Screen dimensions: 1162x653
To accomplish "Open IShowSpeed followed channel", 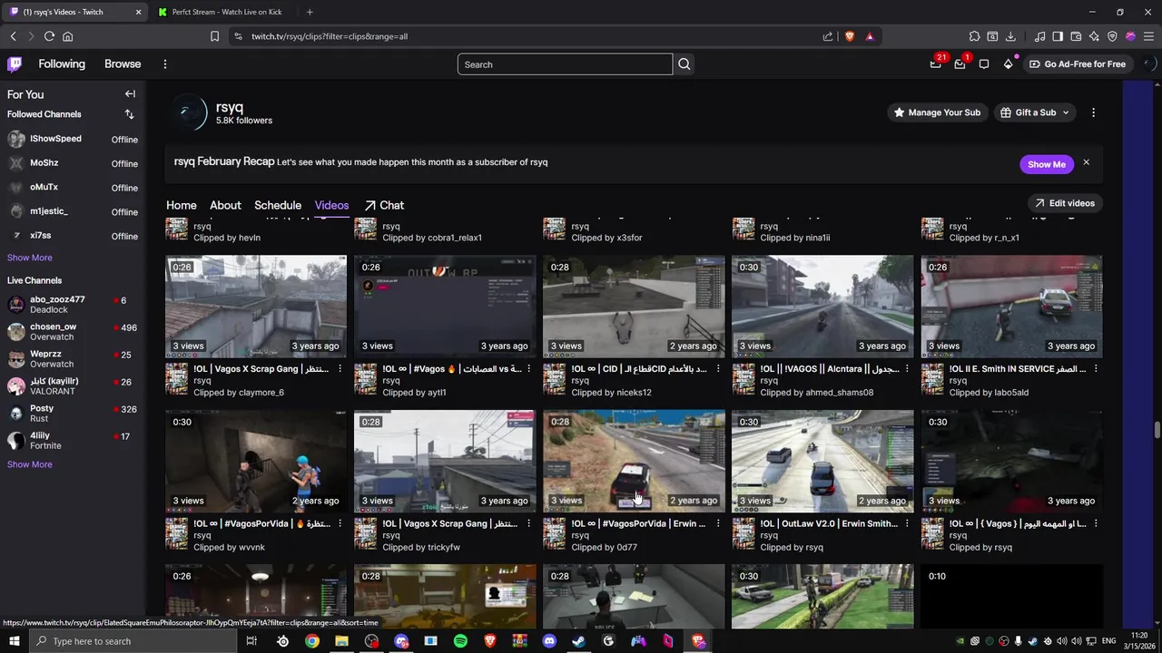I will coord(73,139).
